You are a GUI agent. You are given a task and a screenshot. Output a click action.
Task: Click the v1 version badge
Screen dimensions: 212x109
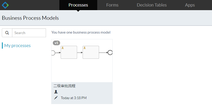(x=56, y=43)
